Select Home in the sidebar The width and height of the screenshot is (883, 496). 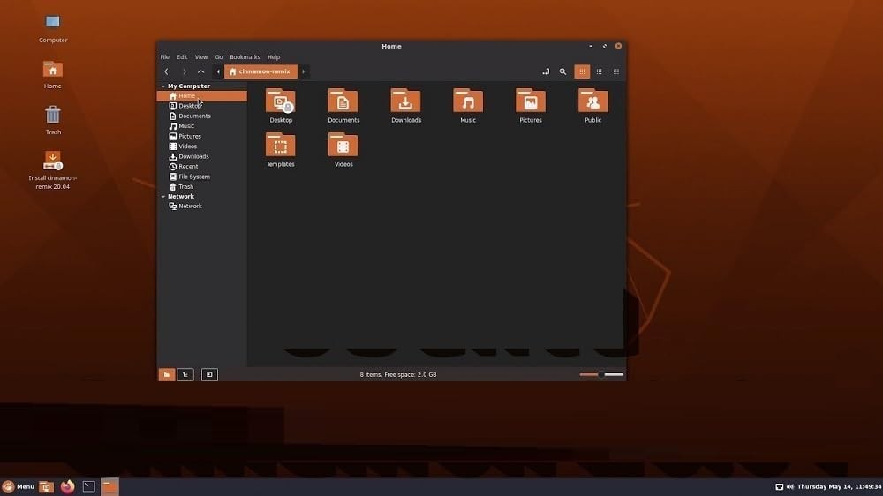pyautogui.click(x=201, y=96)
